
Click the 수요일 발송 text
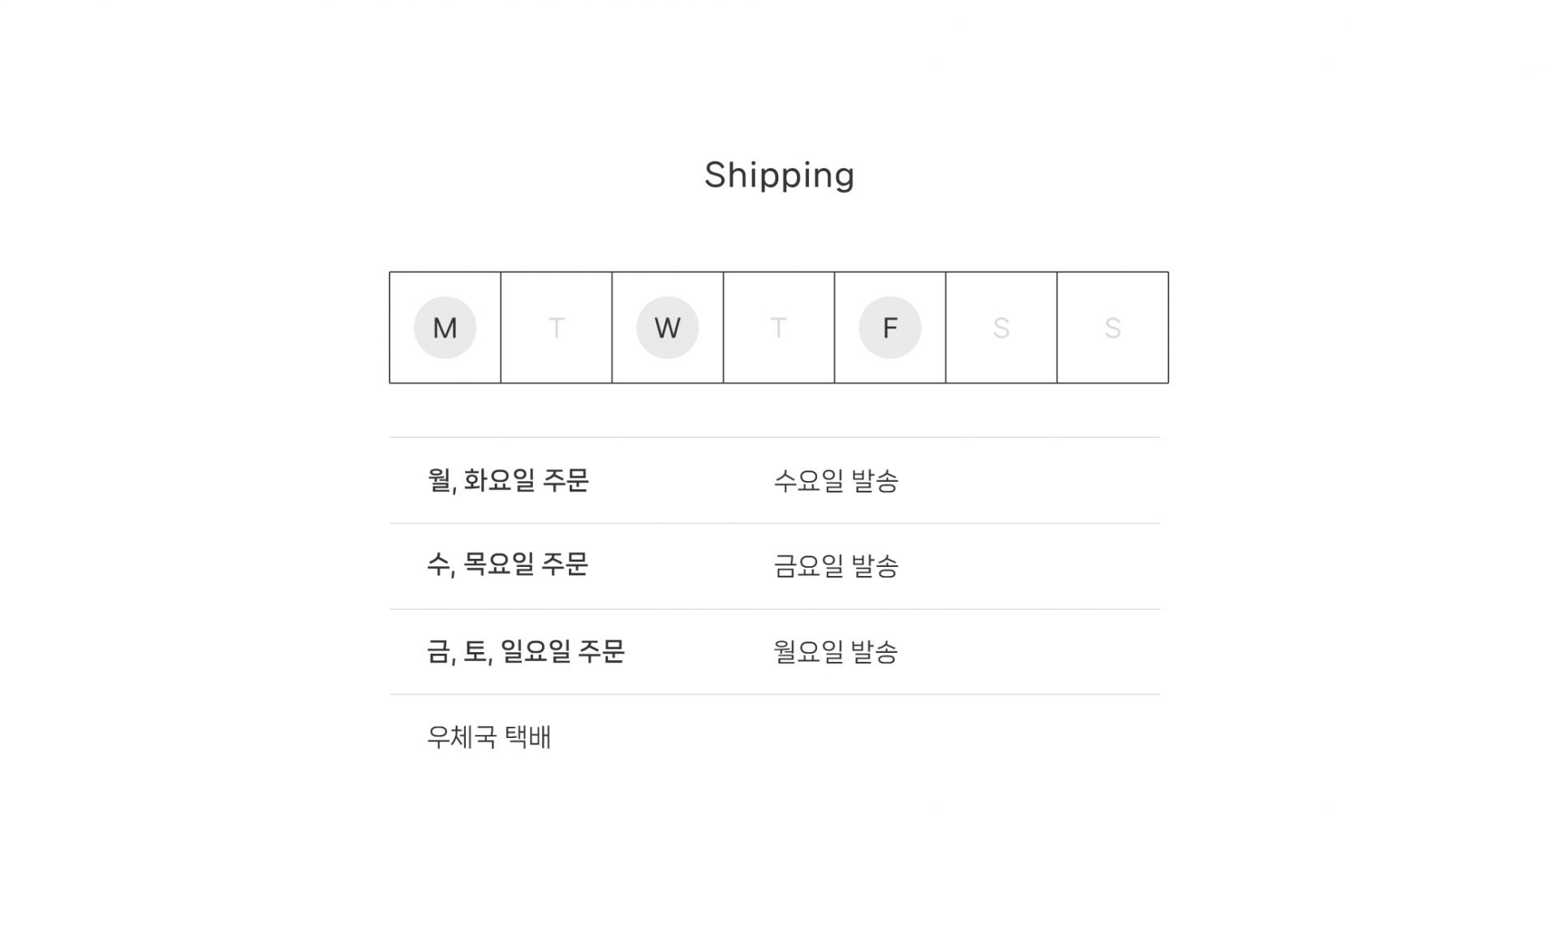(x=836, y=481)
